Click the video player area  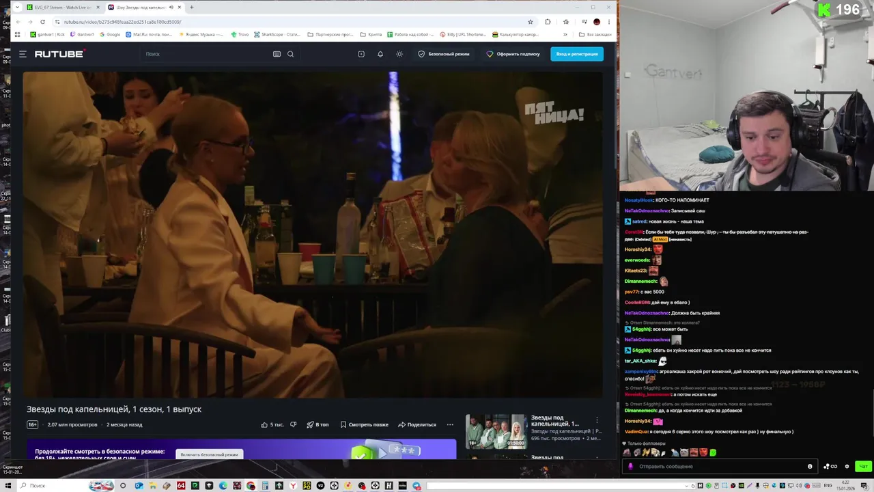click(x=313, y=234)
